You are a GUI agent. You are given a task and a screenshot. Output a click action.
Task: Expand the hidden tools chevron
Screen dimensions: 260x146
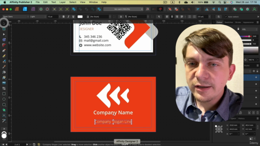coord(4,129)
